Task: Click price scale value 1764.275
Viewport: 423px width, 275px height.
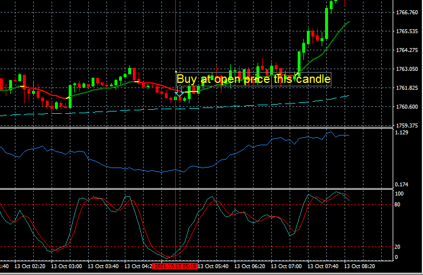Action: [x=407, y=50]
